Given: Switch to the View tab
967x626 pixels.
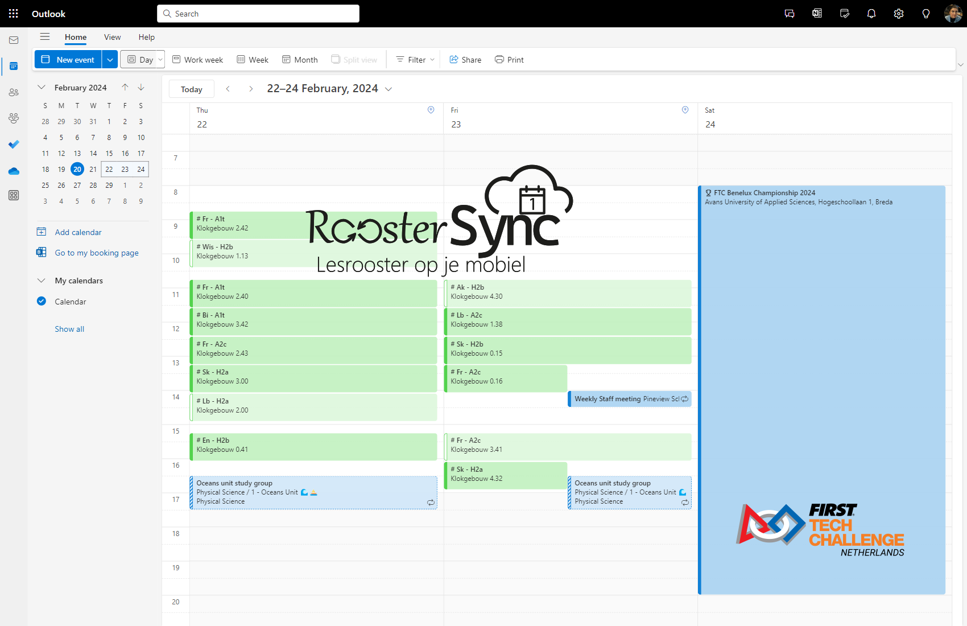Looking at the screenshot, I should [112, 37].
